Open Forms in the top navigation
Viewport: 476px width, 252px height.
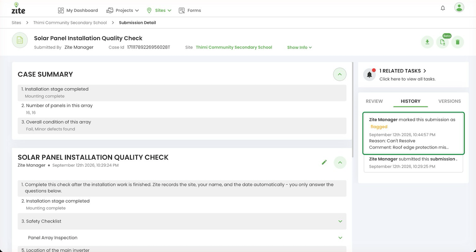click(x=190, y=10)
